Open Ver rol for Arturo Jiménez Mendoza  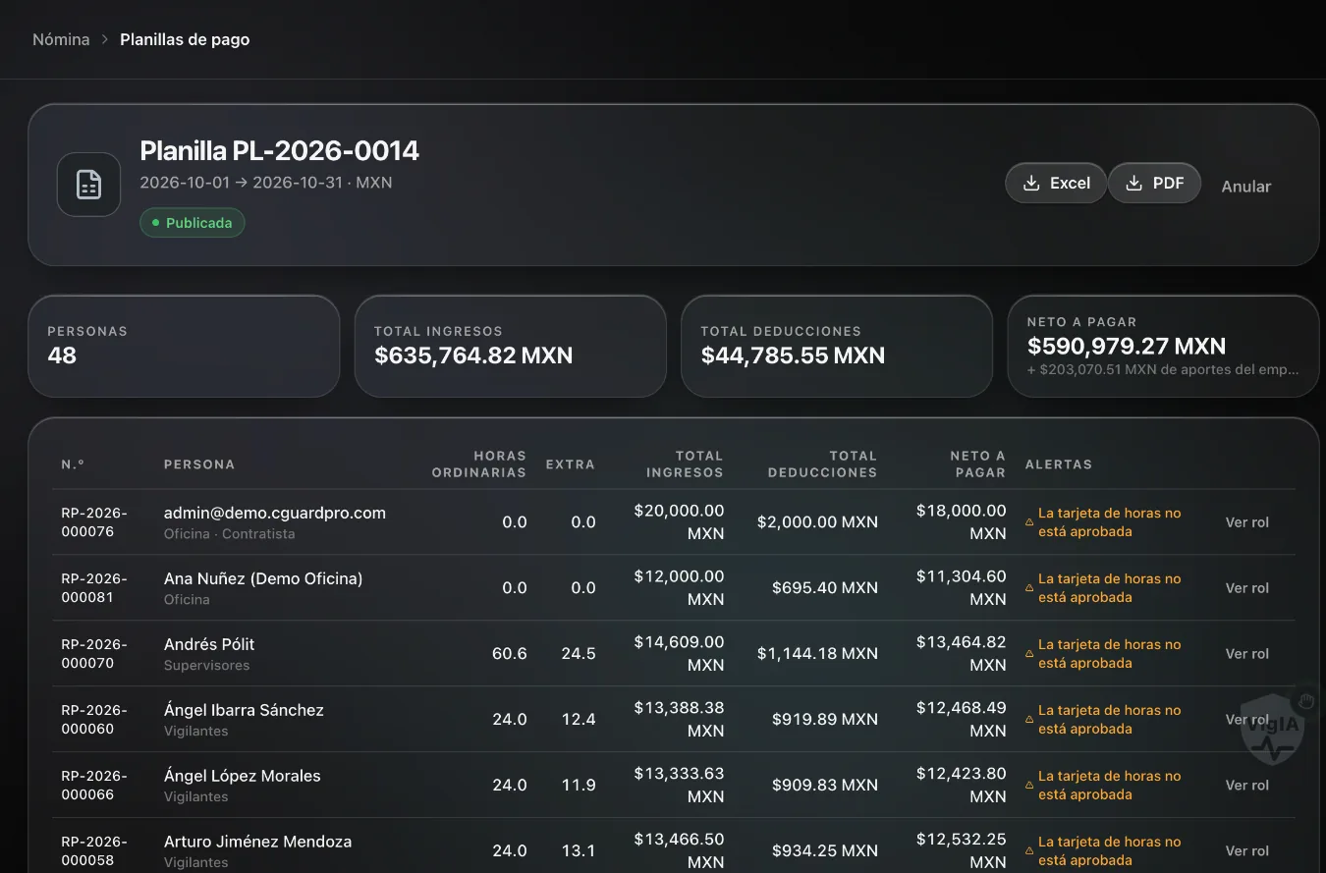coord(1247,851)
